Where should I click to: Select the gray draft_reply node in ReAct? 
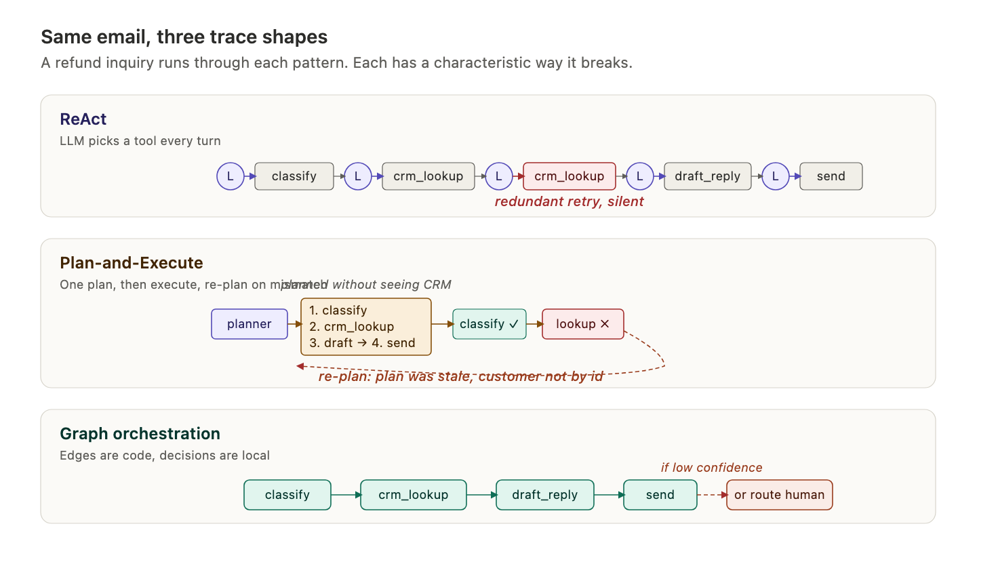coord(707,176)
